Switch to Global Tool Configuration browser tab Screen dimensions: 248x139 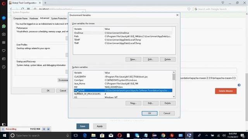tap(24, 3)
